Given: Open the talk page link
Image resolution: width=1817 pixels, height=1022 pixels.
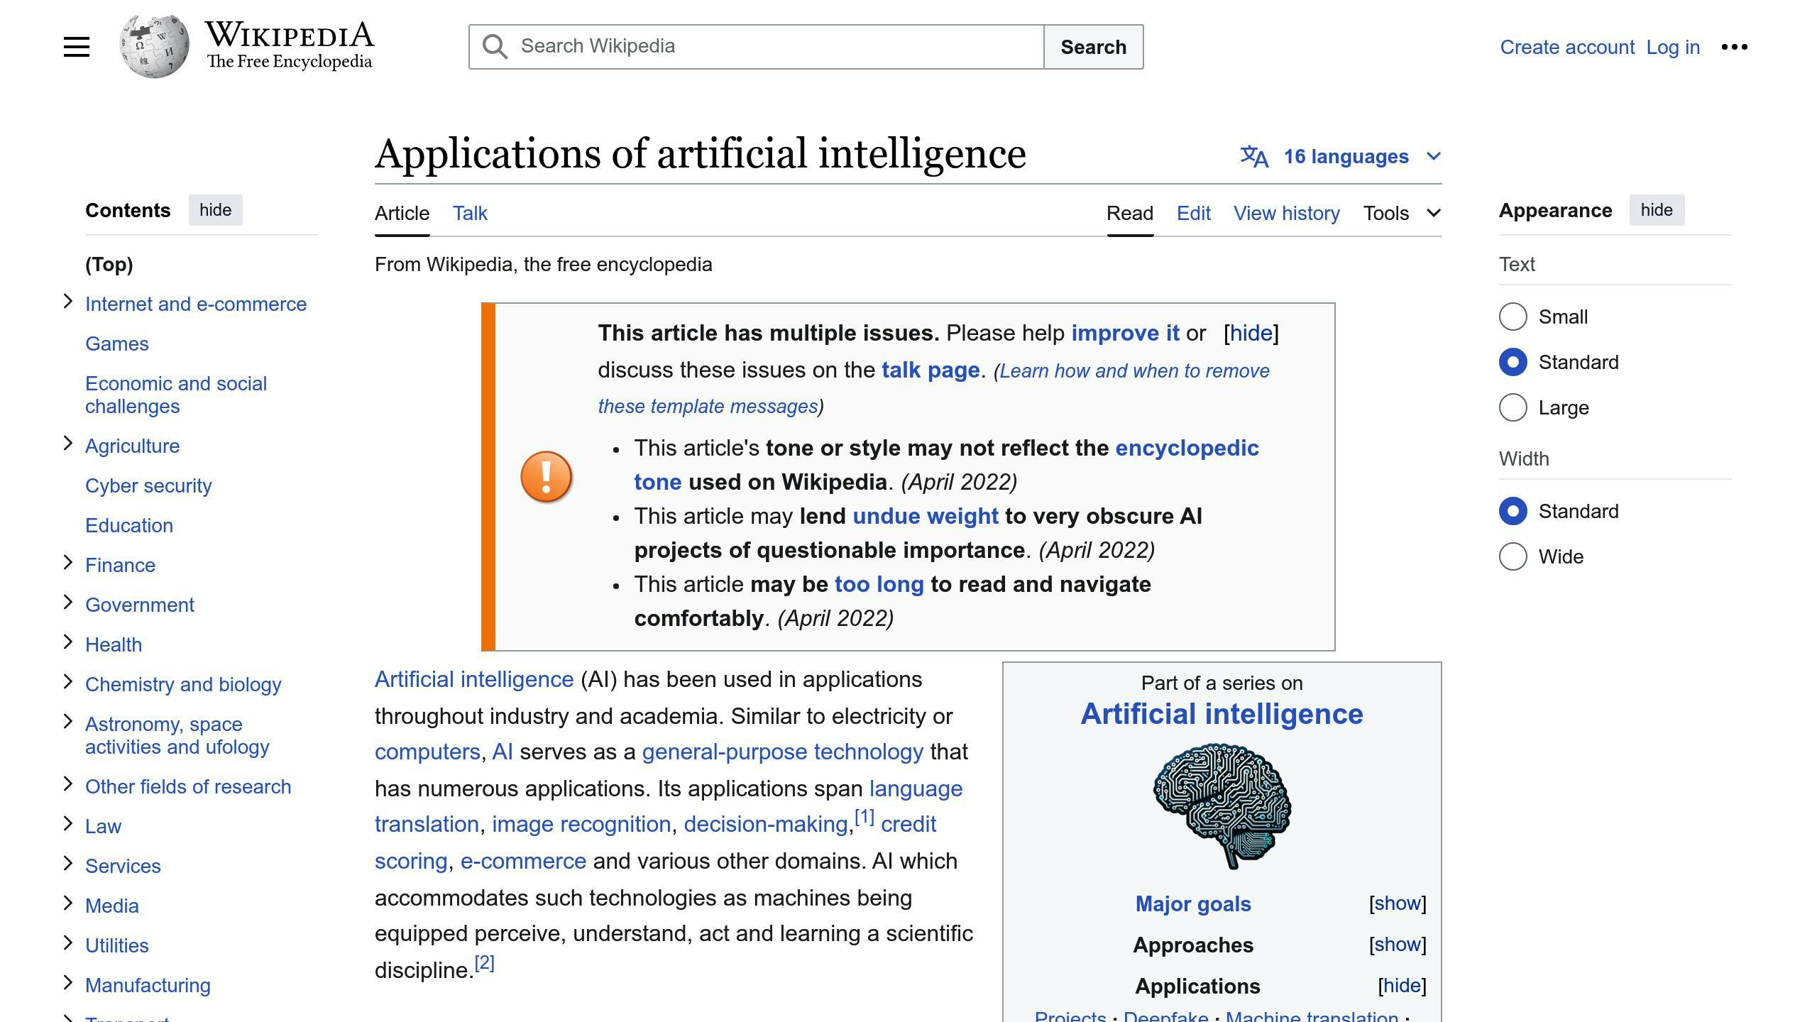Looking at the screenshot, I should (x=931, y=370).
